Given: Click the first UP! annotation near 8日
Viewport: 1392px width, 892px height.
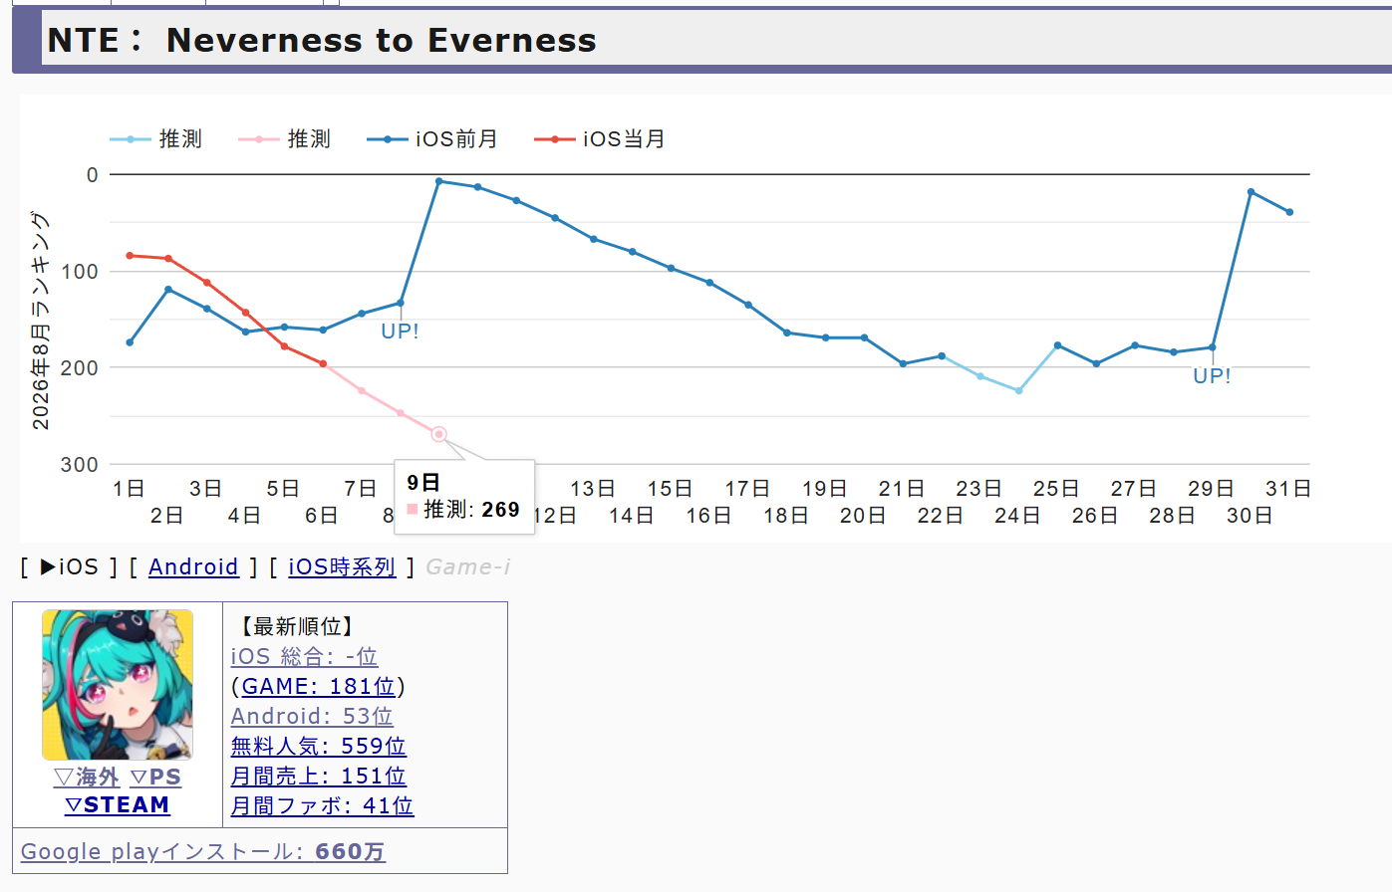Looking at the screenshot, I should point(401,332).
